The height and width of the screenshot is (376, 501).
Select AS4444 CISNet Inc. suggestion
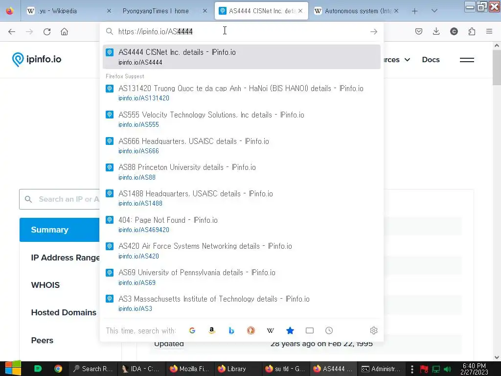tap(242, 57)
